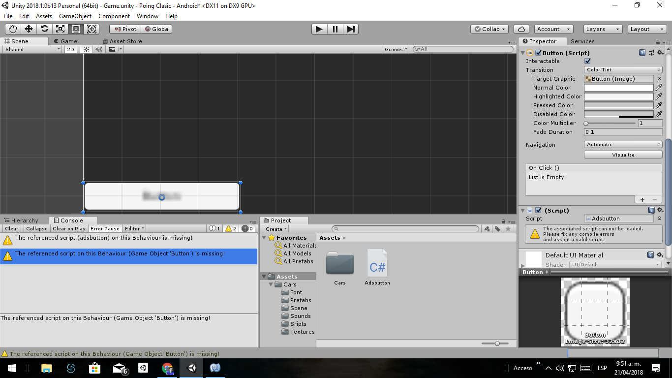The image size is (672, 378).
Task: Toggle Pivot handle position
Action: (125, 29)
